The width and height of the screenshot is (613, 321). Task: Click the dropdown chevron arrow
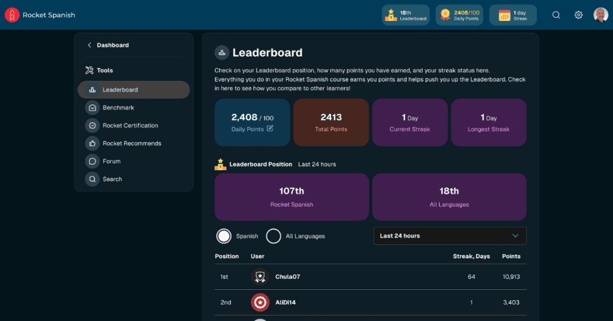(x=515, y=236)
